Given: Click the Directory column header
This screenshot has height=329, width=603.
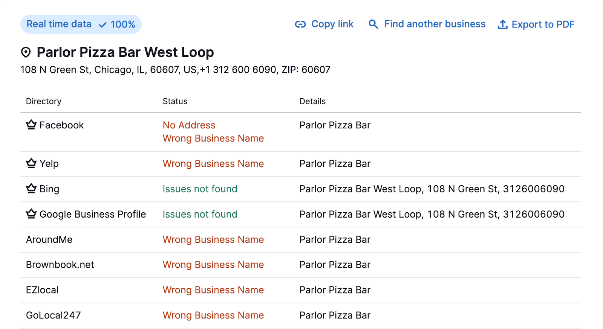Looking at the screenshot, I should [x=44, y=101].
